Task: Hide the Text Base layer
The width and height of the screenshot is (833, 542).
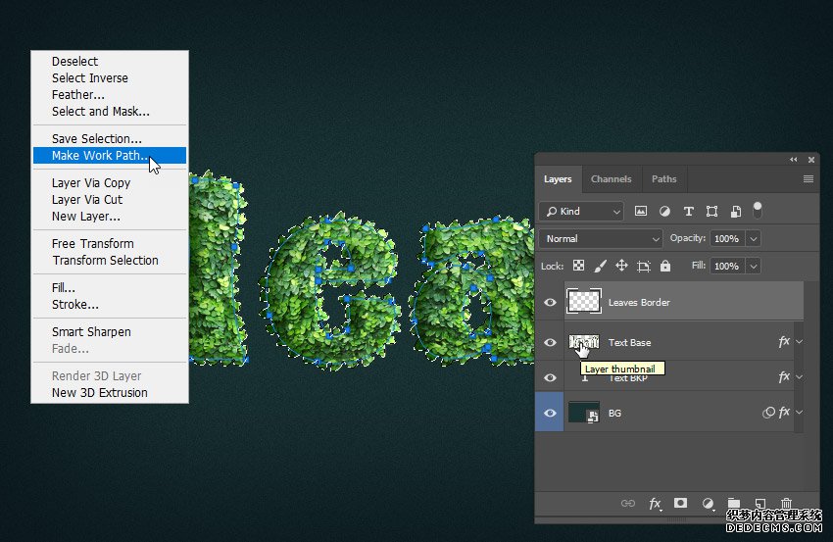Action: tap(550, 343)
